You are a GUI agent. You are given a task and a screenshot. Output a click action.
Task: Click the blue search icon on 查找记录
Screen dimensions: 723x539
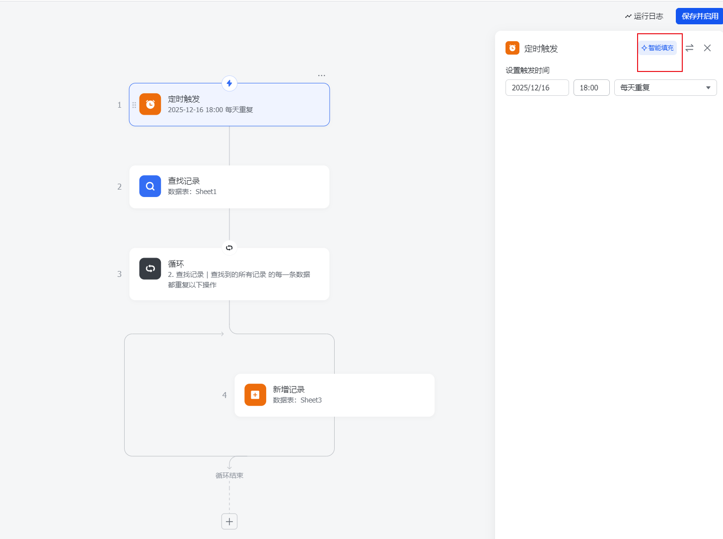tap(150, 186)
